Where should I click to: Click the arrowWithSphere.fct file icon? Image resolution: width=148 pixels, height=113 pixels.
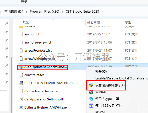click(21, 58)
